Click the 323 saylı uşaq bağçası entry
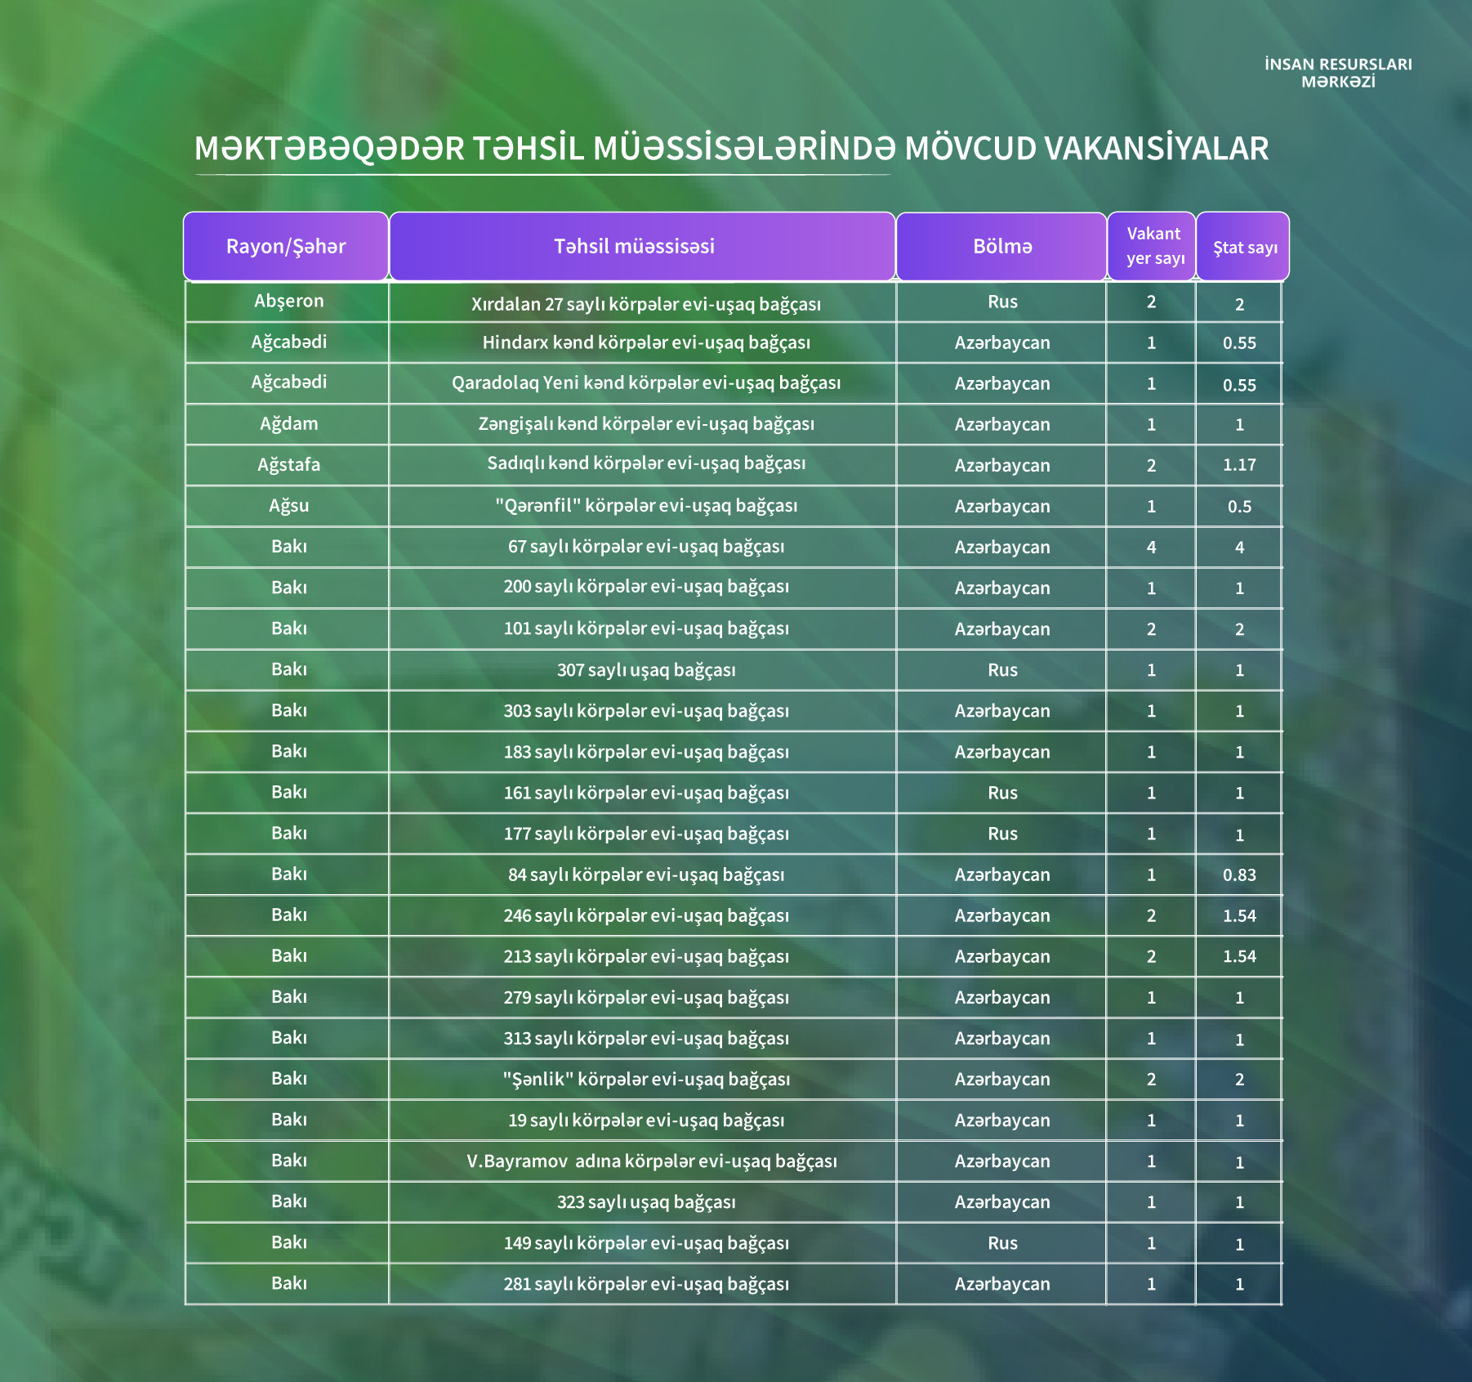The width and height of the screenshot is (1472, 1382). coord(646,1202)
